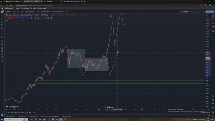This screenshot has width=215, height=121.
Task: Set date range to YTD
Action: [23, 113]
